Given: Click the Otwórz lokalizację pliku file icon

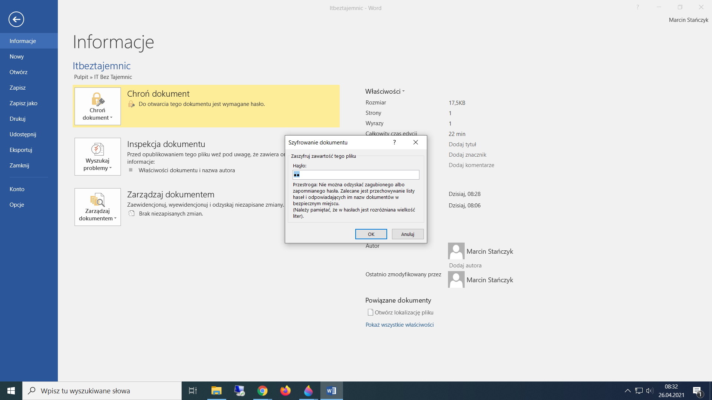Looking at the screenshot, I should coord(370,312).
